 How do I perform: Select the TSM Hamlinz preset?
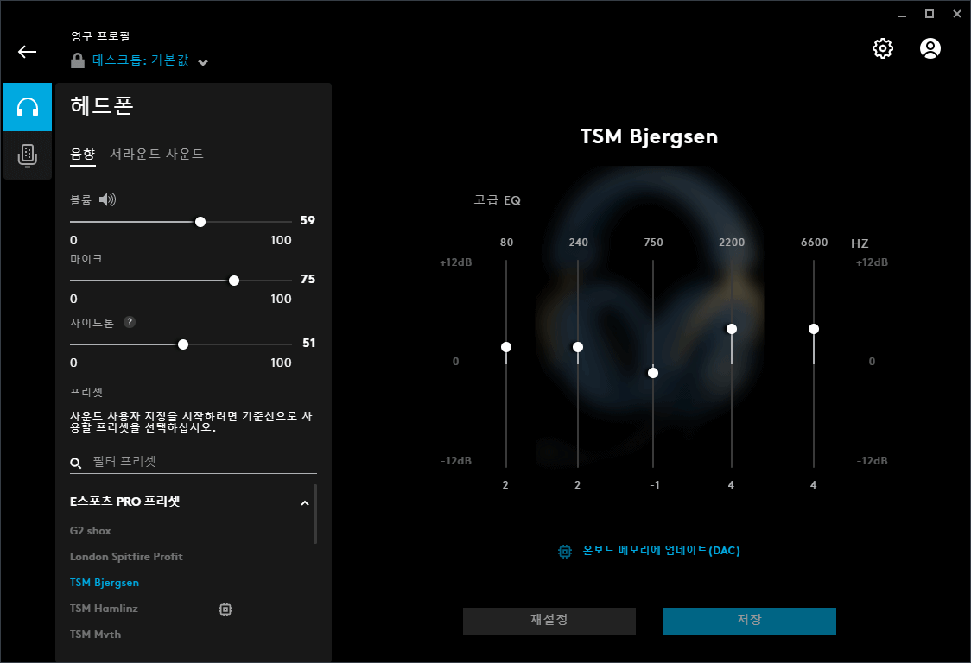click(104, 609)
